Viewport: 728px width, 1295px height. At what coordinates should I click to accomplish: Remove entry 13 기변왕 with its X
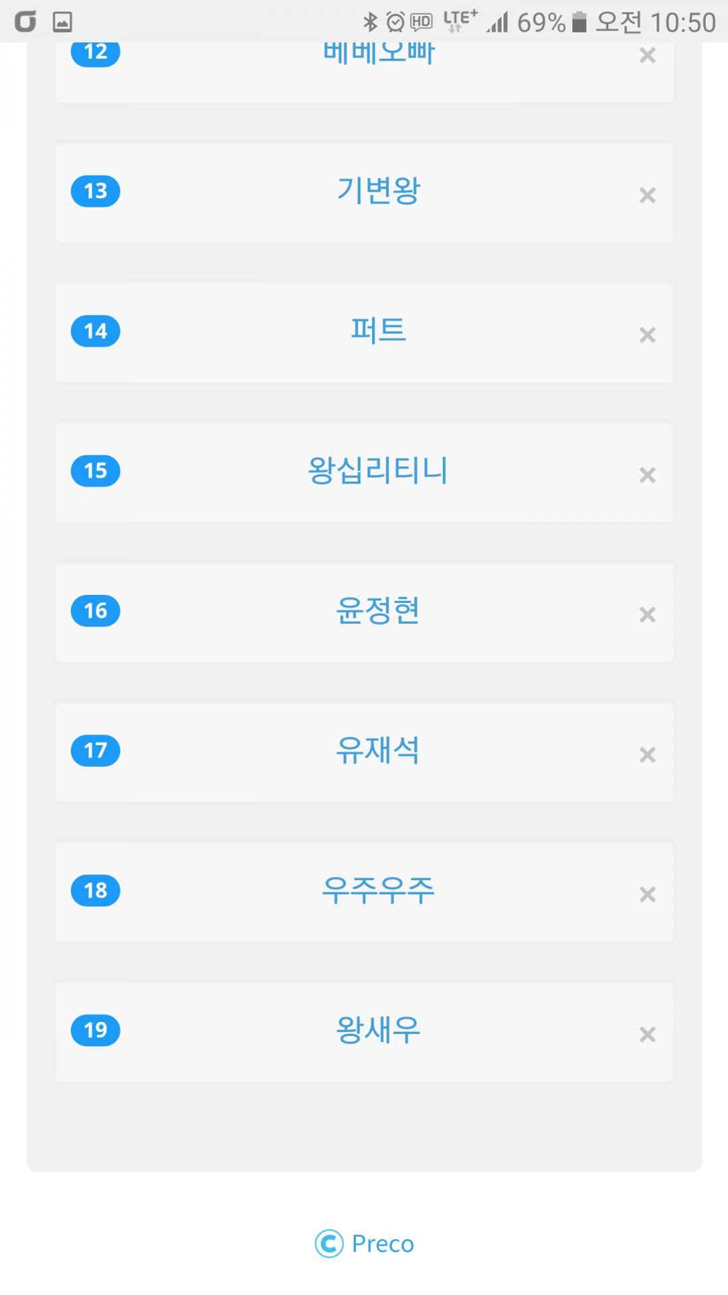pyautogui.click(x=647, y=196)
